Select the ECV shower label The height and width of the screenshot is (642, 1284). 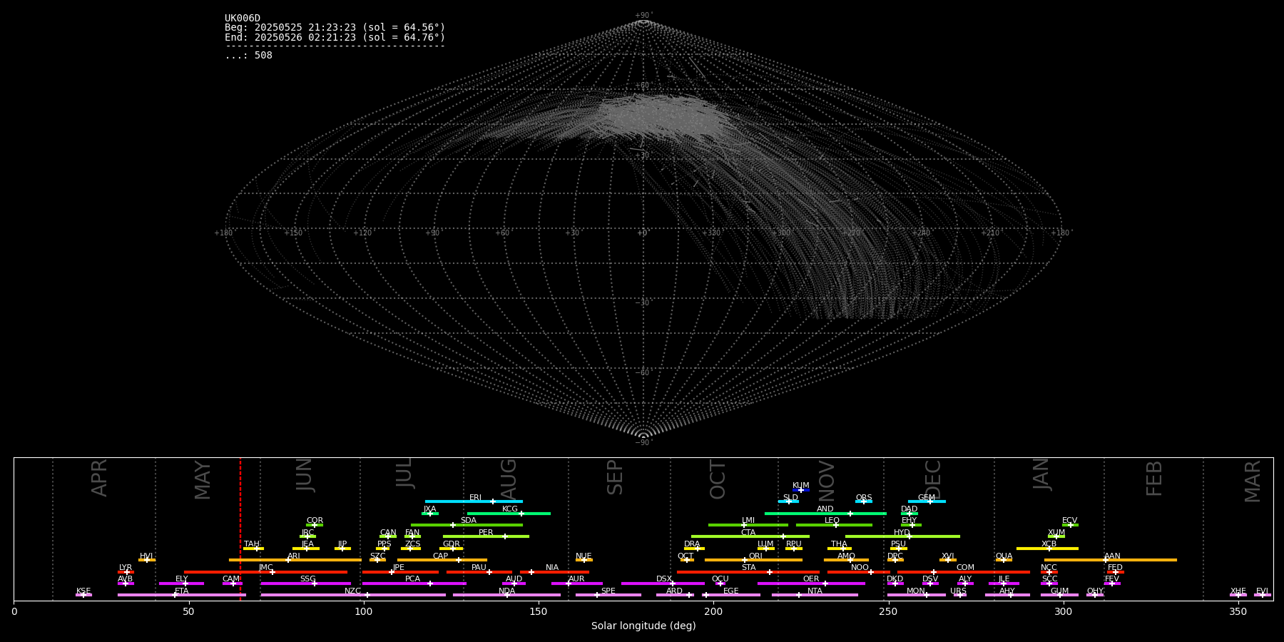(x=1070, y=521)
